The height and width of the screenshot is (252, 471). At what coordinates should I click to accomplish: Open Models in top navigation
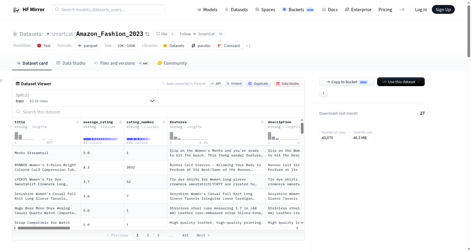tap(207, 9)
